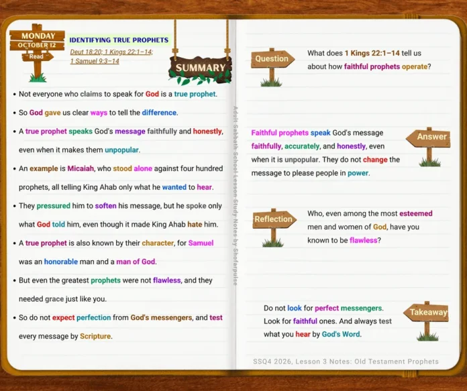Click the name "Samuel" in the summary
The height and width of the screenshot is (391, 467).
click(x=201, y=243)
